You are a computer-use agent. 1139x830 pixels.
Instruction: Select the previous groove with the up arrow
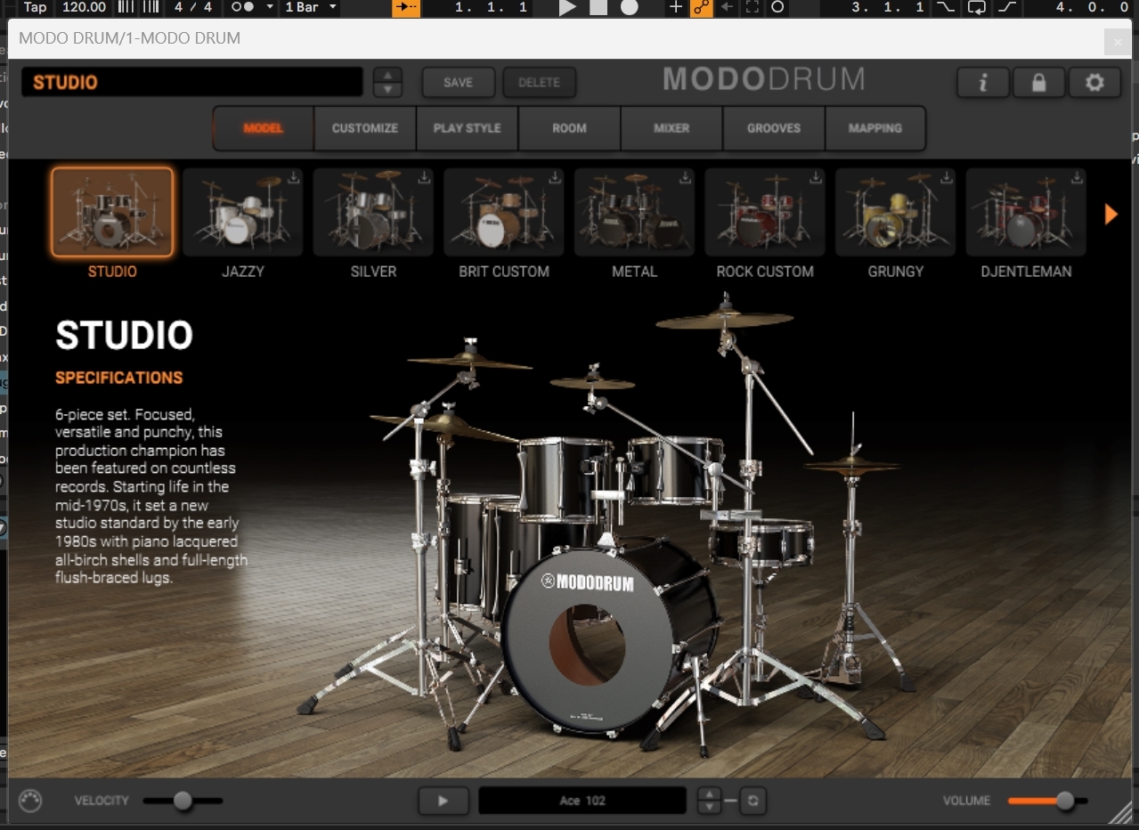pos(709,793)
